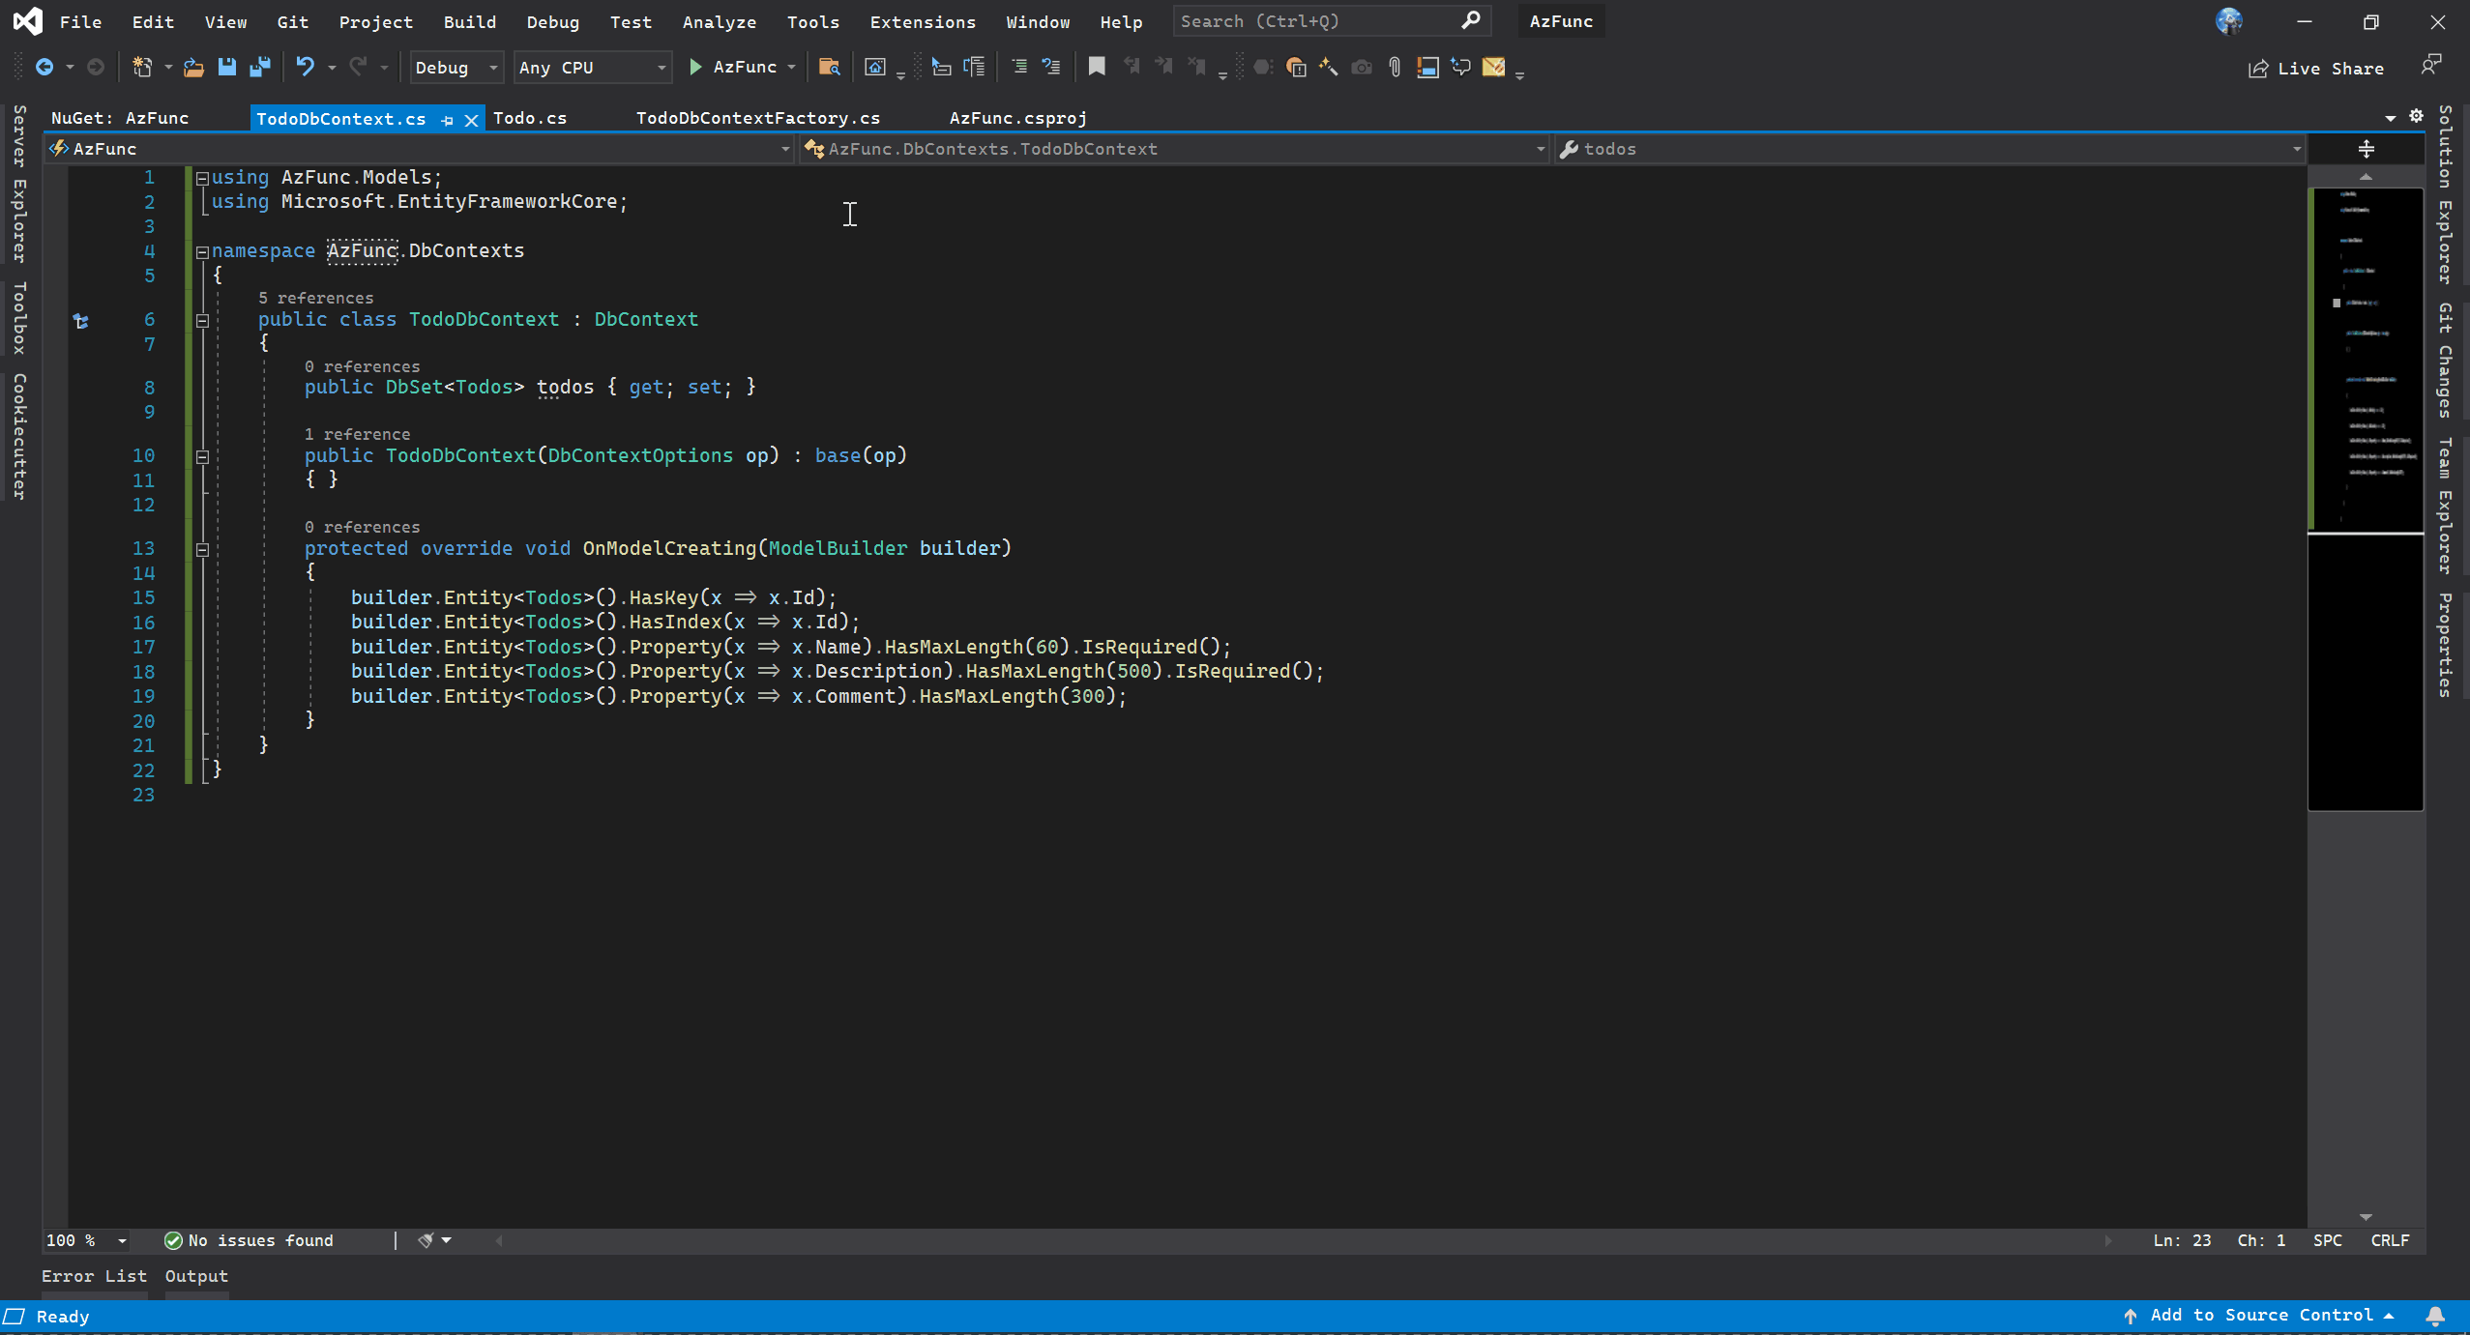Viewport: 2470px width, 1335px height.
Task: Toggle a bookmark on the current line
Action: [x=1096, y=67]
